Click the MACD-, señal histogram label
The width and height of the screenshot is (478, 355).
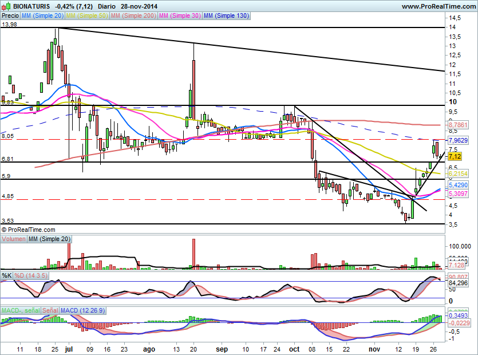point(21,310)
